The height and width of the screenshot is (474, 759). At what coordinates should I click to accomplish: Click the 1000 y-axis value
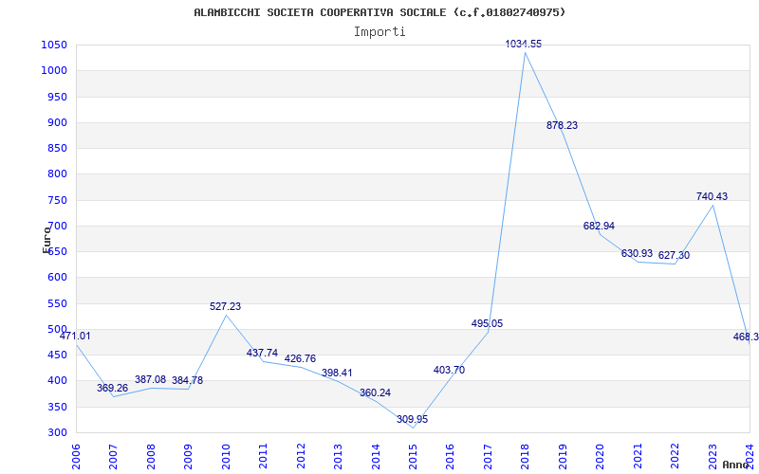click(x=54, y=70)
